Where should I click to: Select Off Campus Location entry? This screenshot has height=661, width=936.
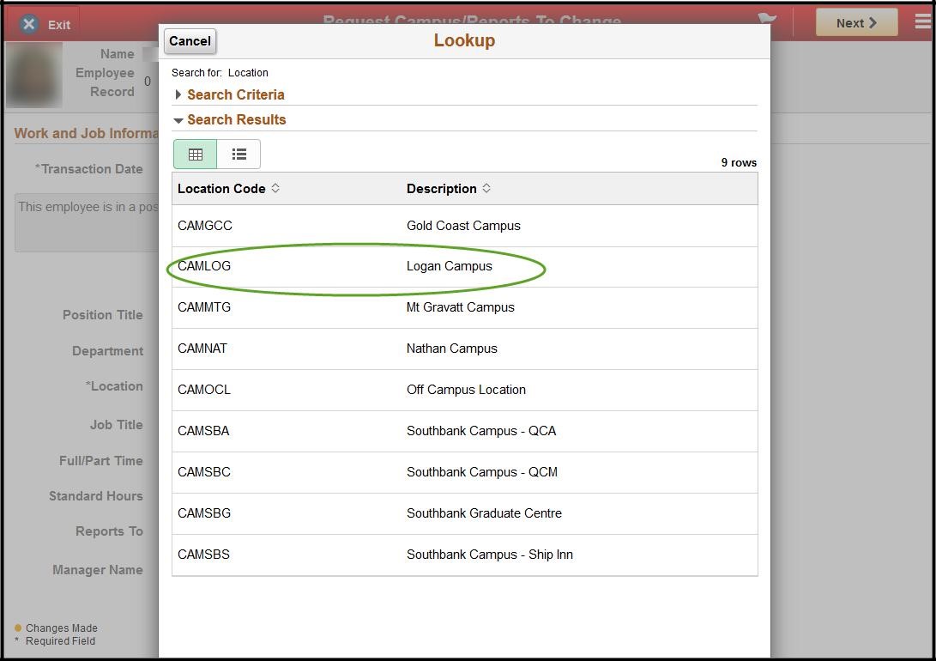point(466,390)
